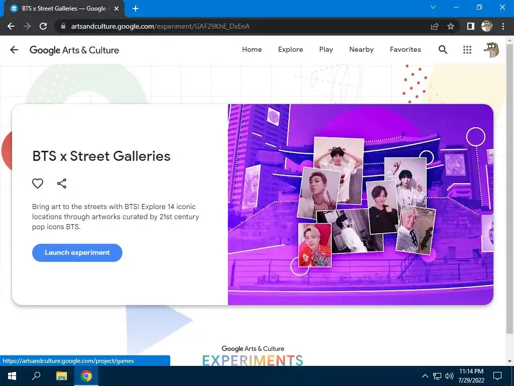Click the BTS x Street Galleries heading
Viewport: 514px width, 386px height.
(x=101, y=156)
